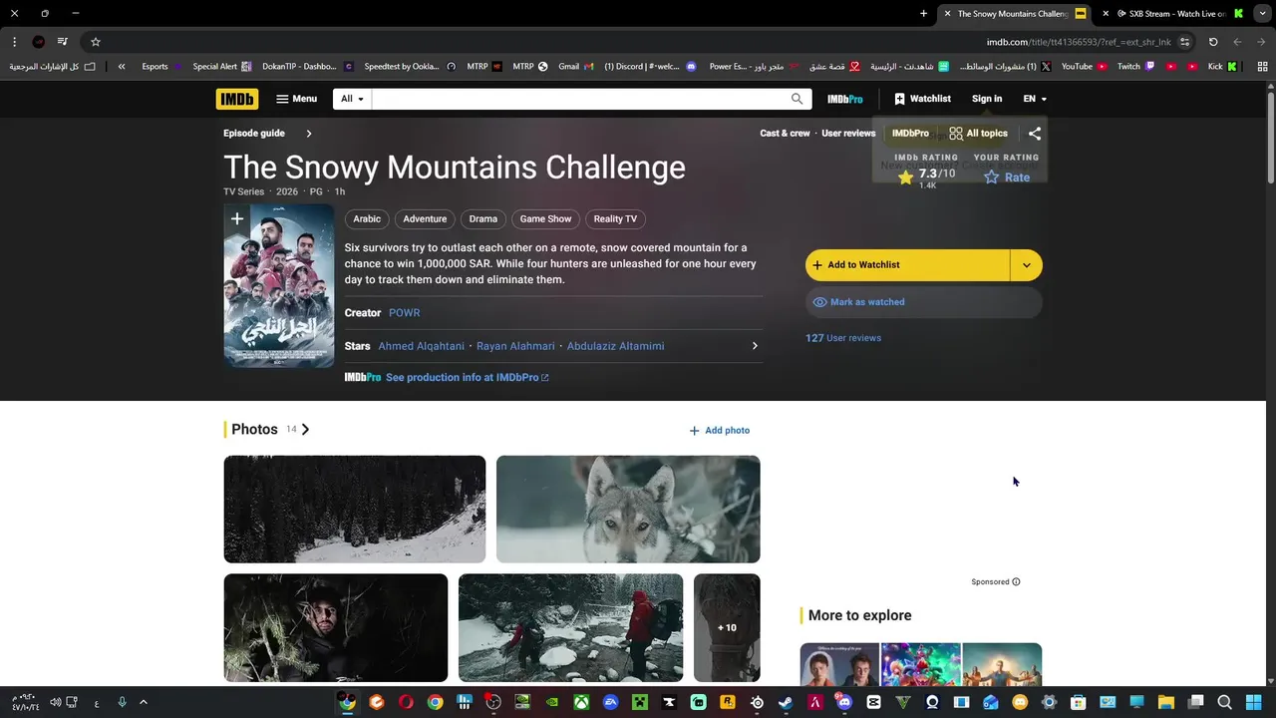Reload the page
Image resolution: width=1276 pixels, height=718 pixels.
pos(1213,42)
